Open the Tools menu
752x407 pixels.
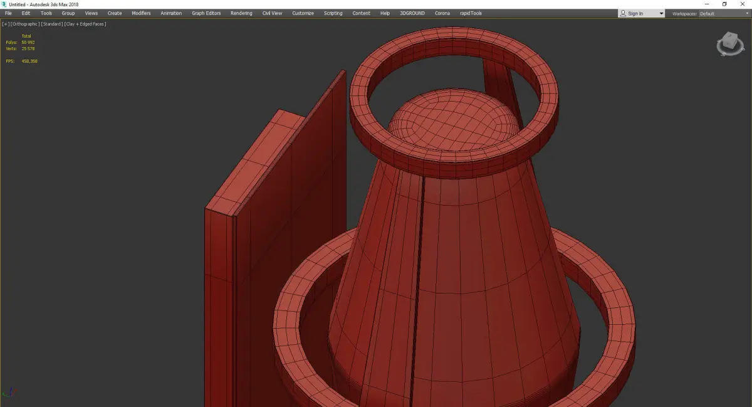[x=46, y=13]
